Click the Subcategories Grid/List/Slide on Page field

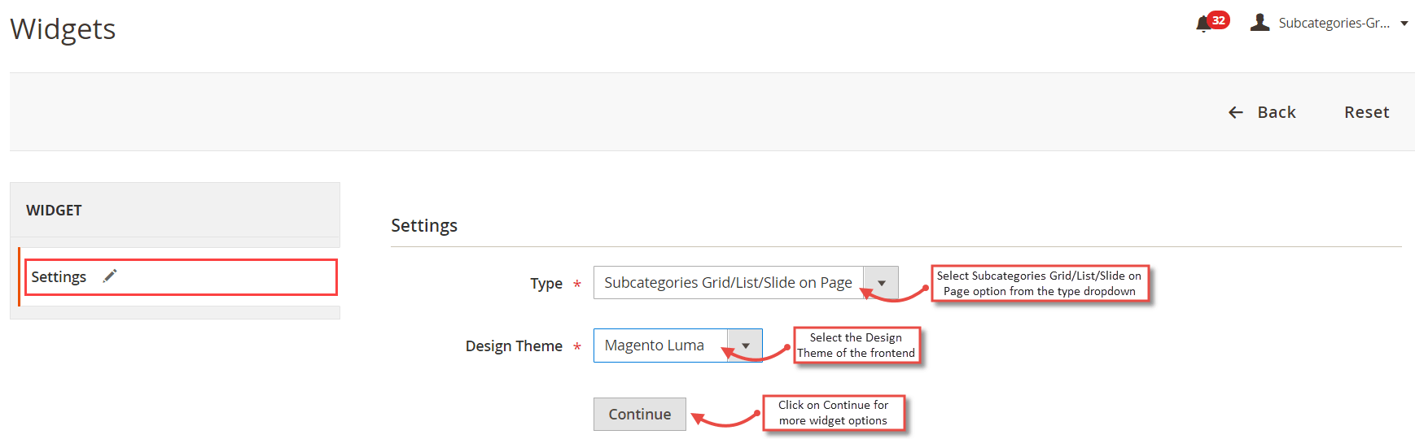[746, 283]
